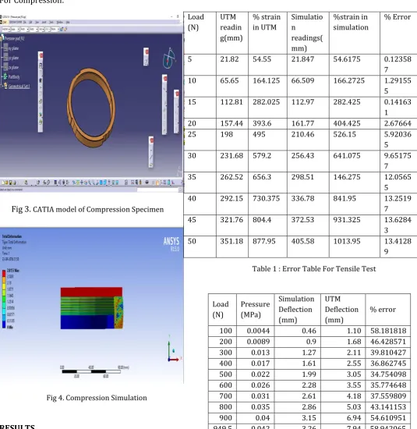The width and height of the screenshot is (417, 429).
Task: Click the '% strain in UTM' column header
Action: coord(267,22)
